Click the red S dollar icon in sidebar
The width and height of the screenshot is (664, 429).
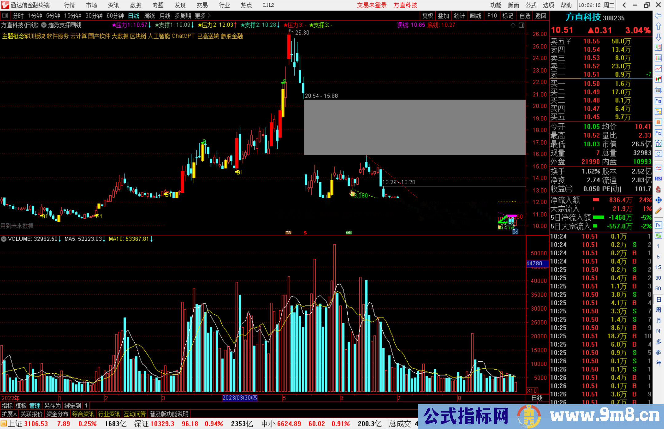pyautogui.click(x=658, y=189)
